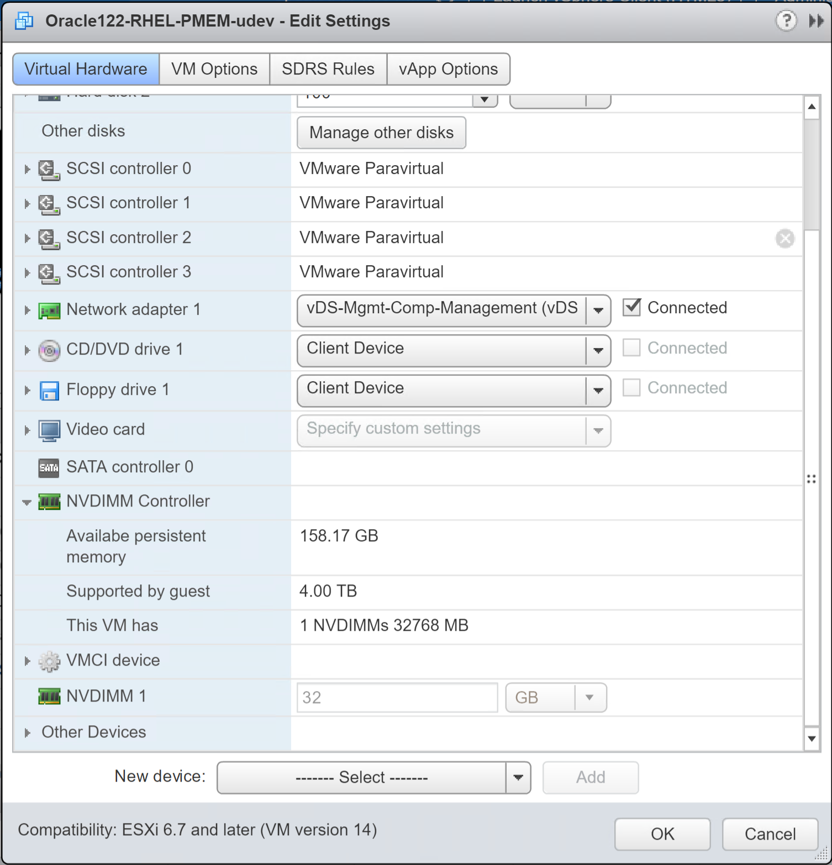Click the vertical scrollbar thumb
The height and width of the screenshot is (865, 832).
(x=812, y=175)
